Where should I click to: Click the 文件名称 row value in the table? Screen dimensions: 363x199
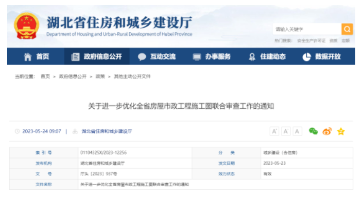pyautogui.click(x=135, y=185)
